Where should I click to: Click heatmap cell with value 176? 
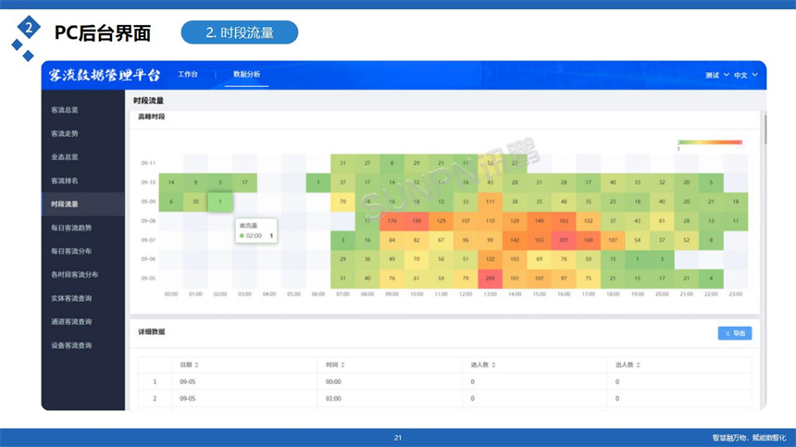pyautogui.click(x=392, y=221)
